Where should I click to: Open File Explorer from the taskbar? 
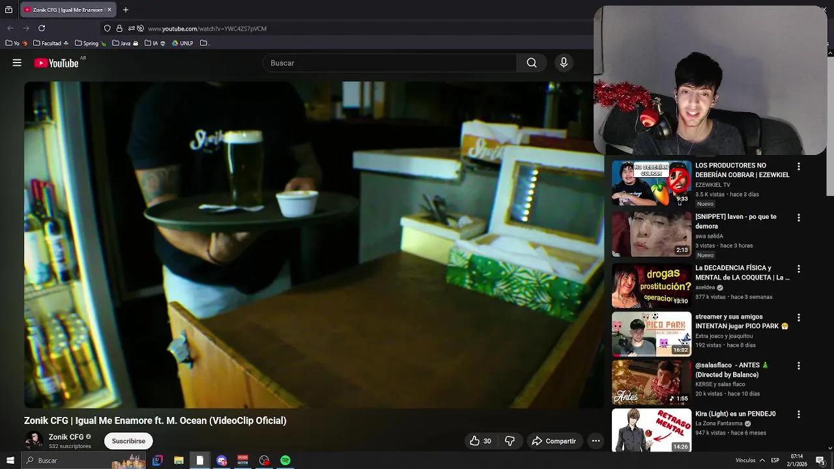click(x=179, y=461)
